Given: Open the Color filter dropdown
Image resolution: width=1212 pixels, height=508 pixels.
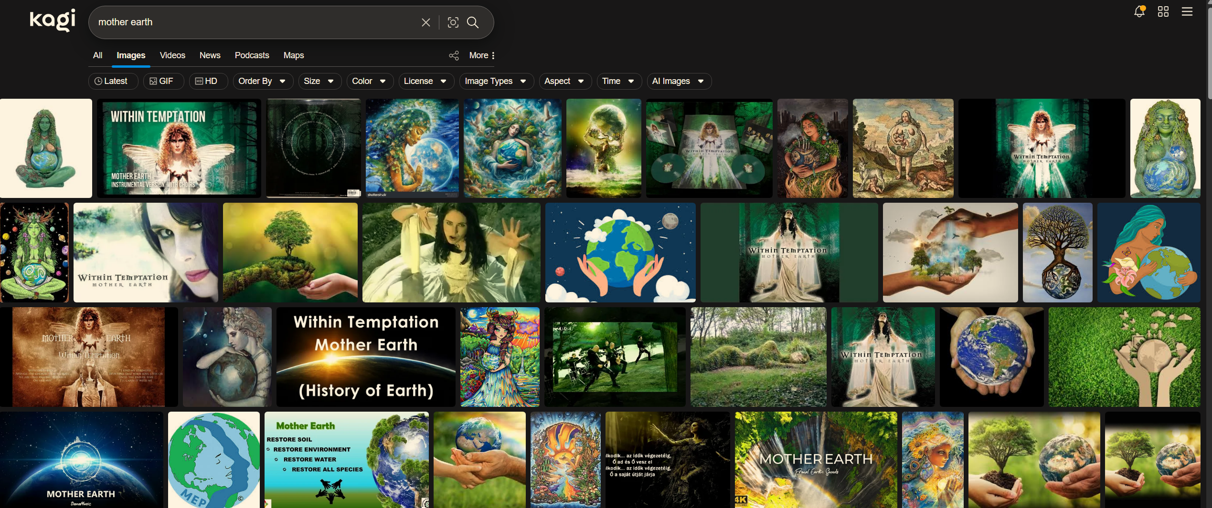Looking at the screenshot, I should coord(369,81).
